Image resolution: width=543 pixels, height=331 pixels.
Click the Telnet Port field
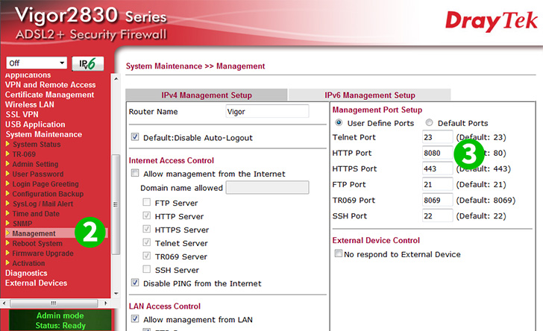pyautogui.click(x=437, y=137)
